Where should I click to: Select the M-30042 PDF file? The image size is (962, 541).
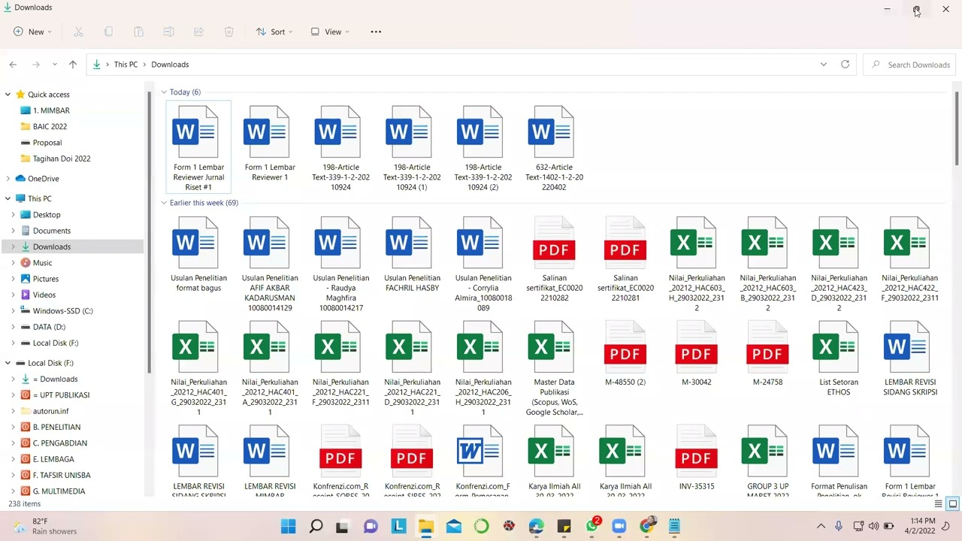click(x=697, y=354)
